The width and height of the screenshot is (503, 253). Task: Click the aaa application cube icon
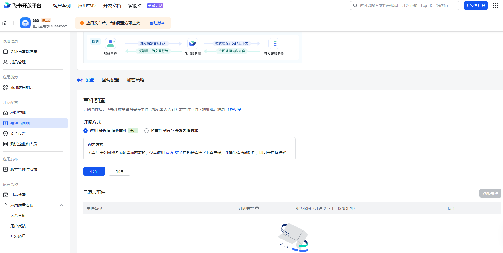coord(25,23)
